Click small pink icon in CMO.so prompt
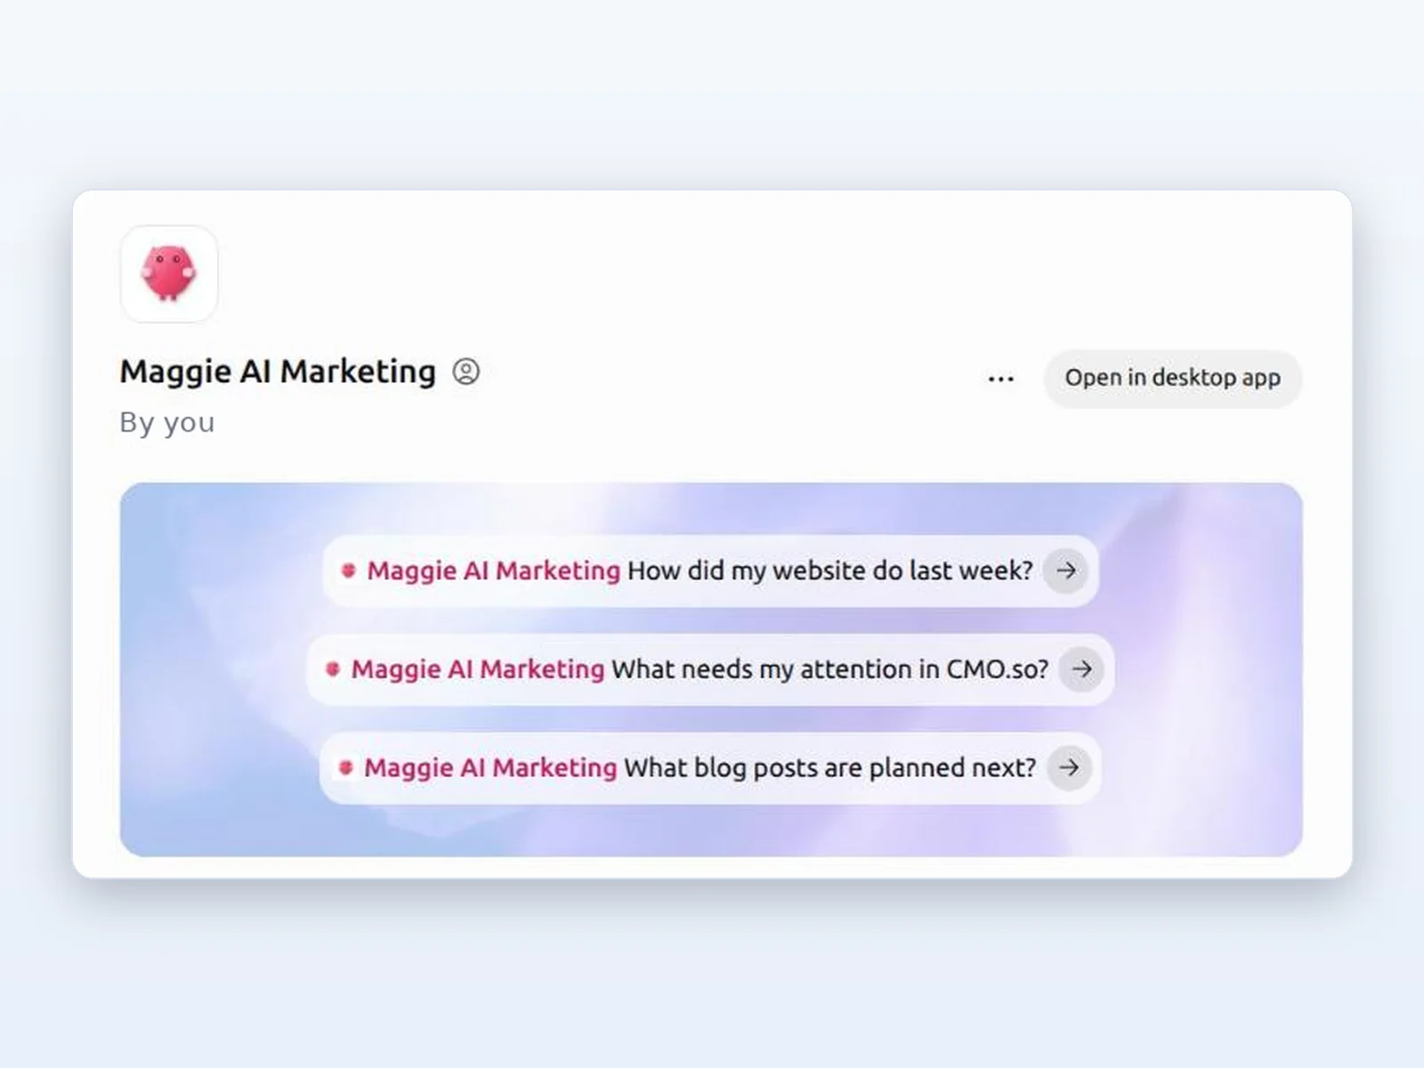The image size is (1424, 1068). 333,669
